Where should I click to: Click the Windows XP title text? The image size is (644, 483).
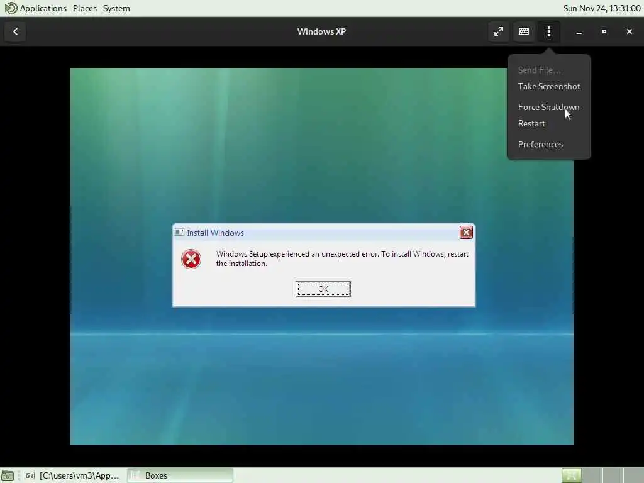(321, 31)
